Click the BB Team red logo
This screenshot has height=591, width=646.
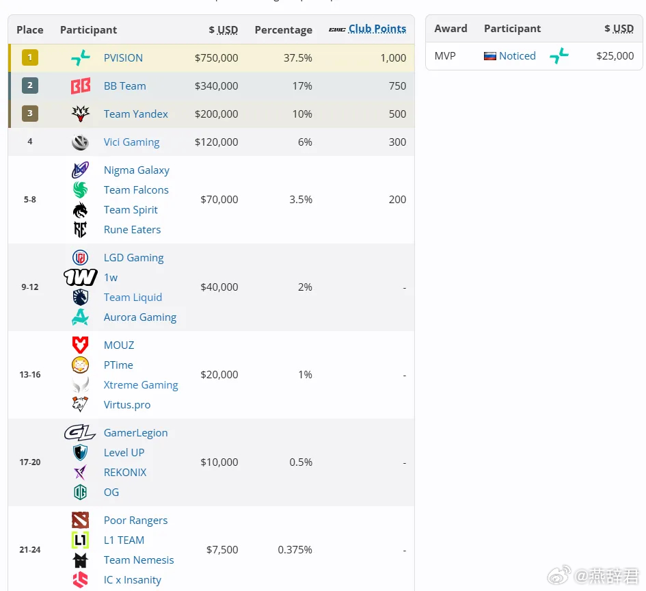click(x=81, y=86)
